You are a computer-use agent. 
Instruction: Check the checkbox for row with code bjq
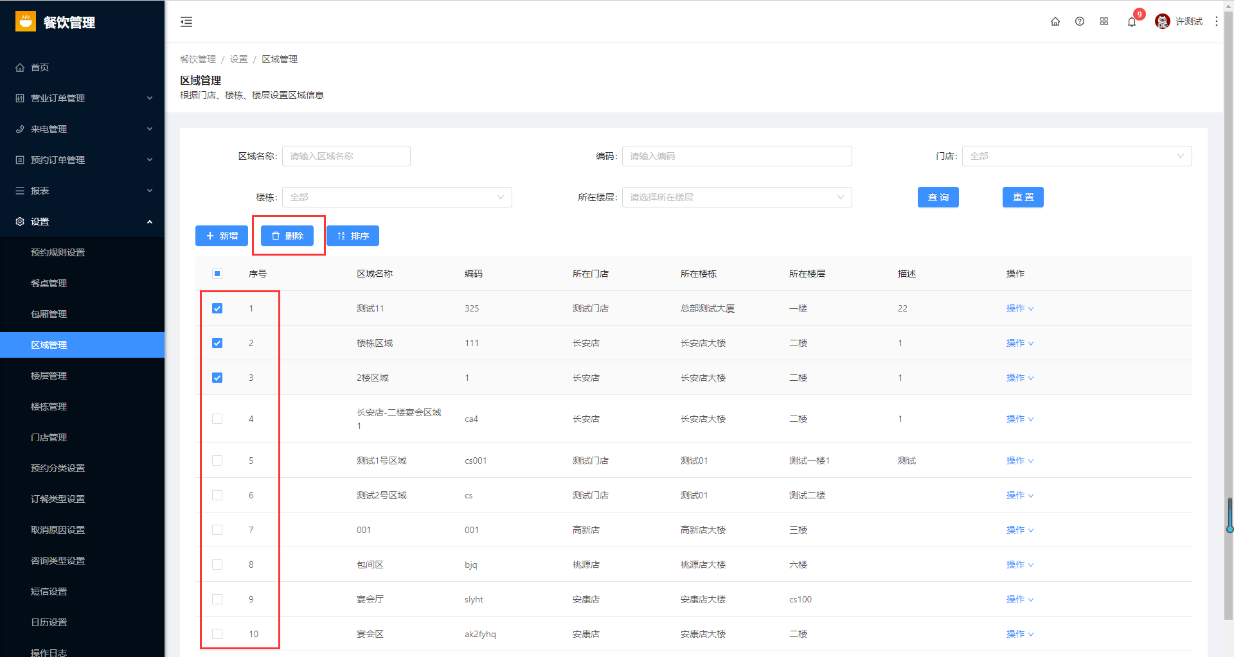pos(217,565)
